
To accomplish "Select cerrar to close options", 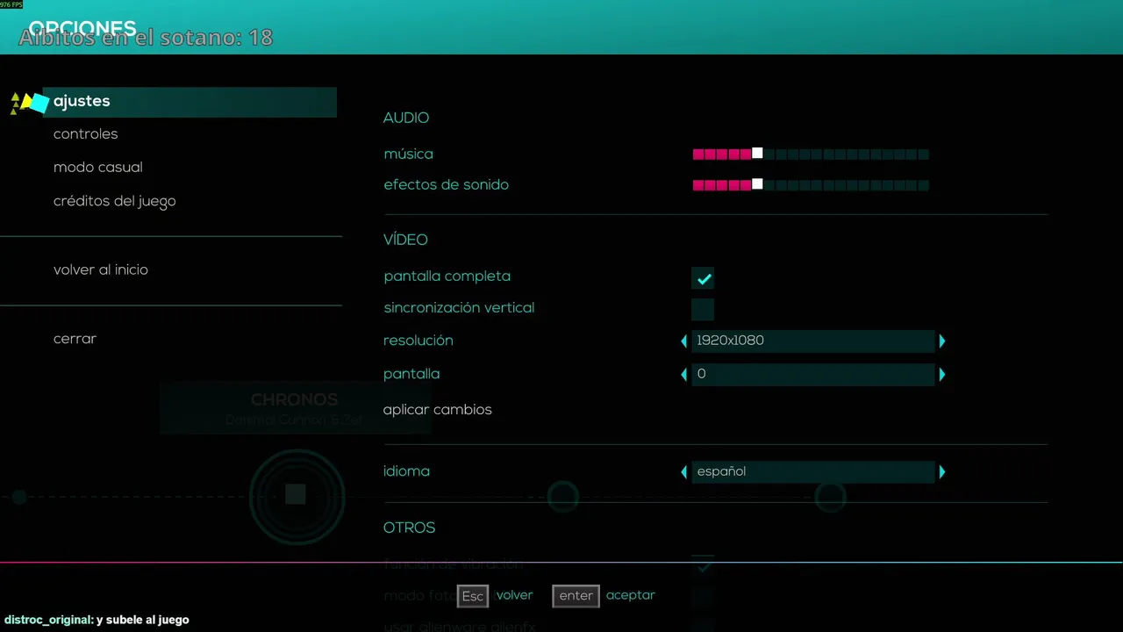I will coord(75,339).
